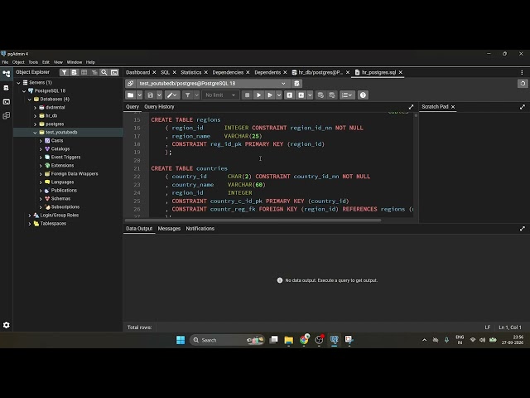Click the query filter funnel button
Screen dimensions: 530x398
tap(188, 95)
